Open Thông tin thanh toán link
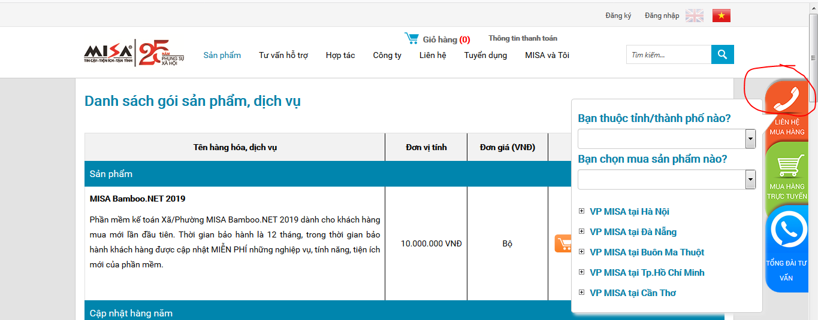Image resolution: width=818 pixels, height=320 pixels. 523,38
